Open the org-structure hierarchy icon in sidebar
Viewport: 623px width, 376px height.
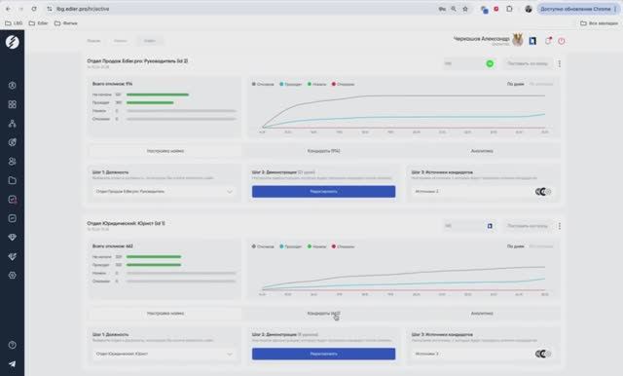click(x=13, y=123)
